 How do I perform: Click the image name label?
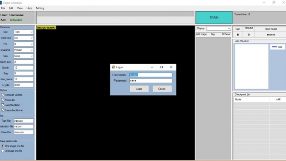click(46, 28)
